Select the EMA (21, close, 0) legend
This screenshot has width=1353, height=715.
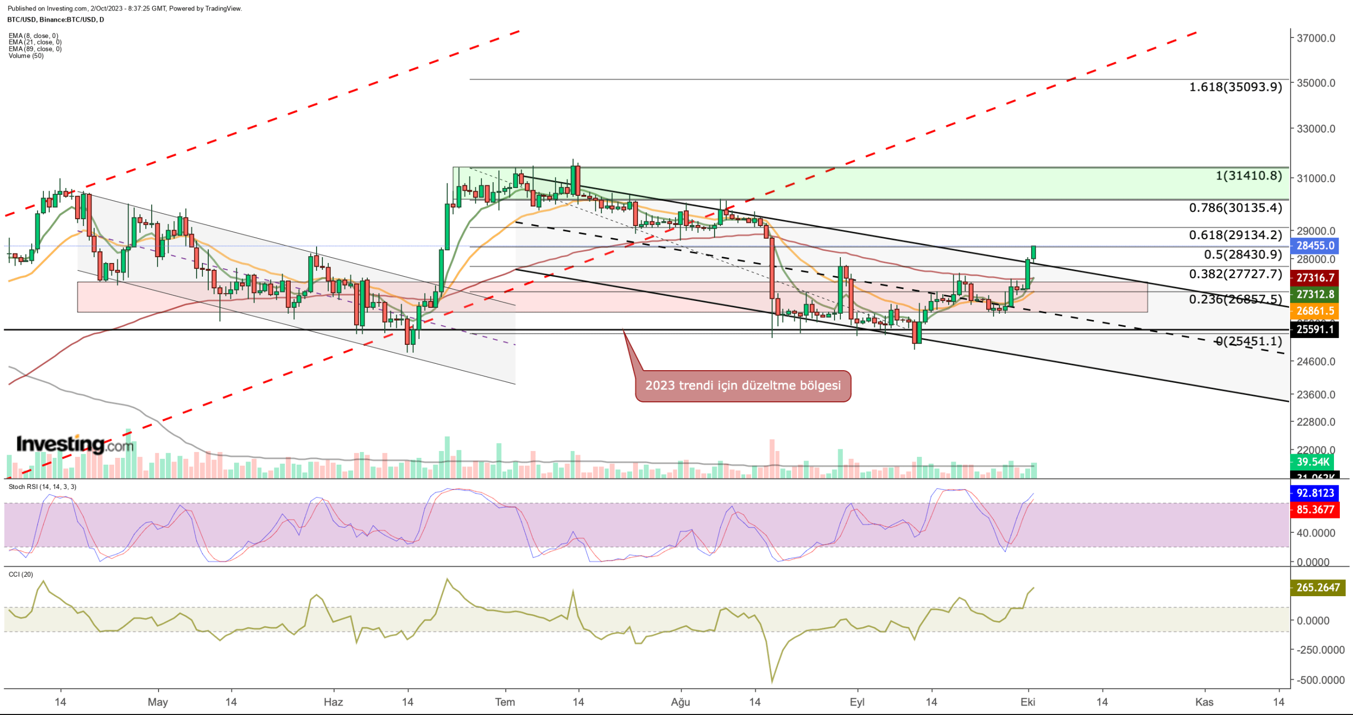click(35, 42)
